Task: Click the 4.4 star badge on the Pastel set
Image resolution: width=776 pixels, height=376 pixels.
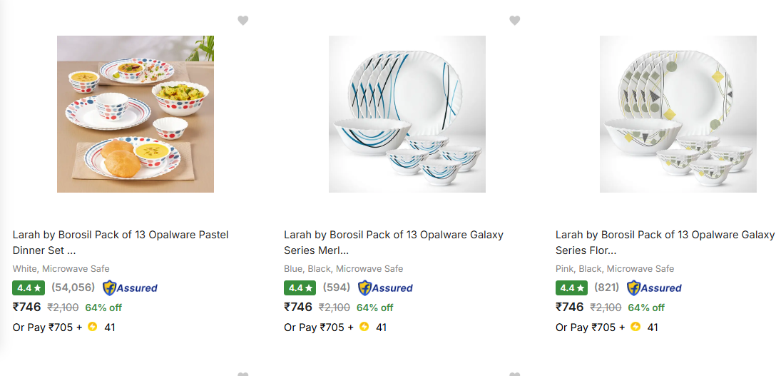Action: pyautogui.click(x=29, y=288)
